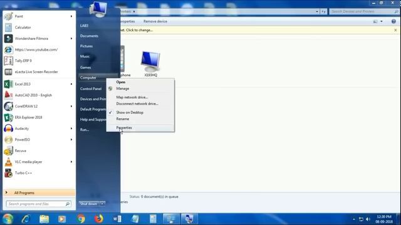This screenshot has width=401, height=225.
Task: Open the Shut down options arrow
Action: [x=102, y=204]
